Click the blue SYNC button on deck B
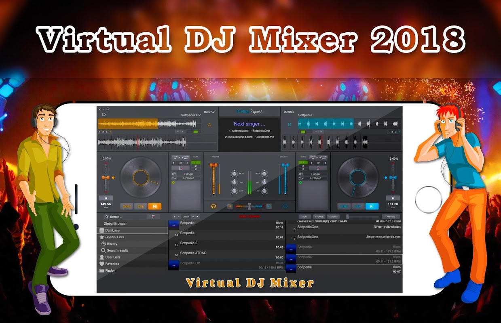The width and height of the screenshot is (501, 323). tap(344, 206)
